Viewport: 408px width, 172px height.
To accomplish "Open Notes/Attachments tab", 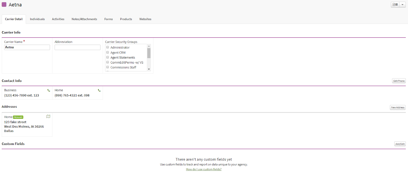I will (x=84, y=19).
